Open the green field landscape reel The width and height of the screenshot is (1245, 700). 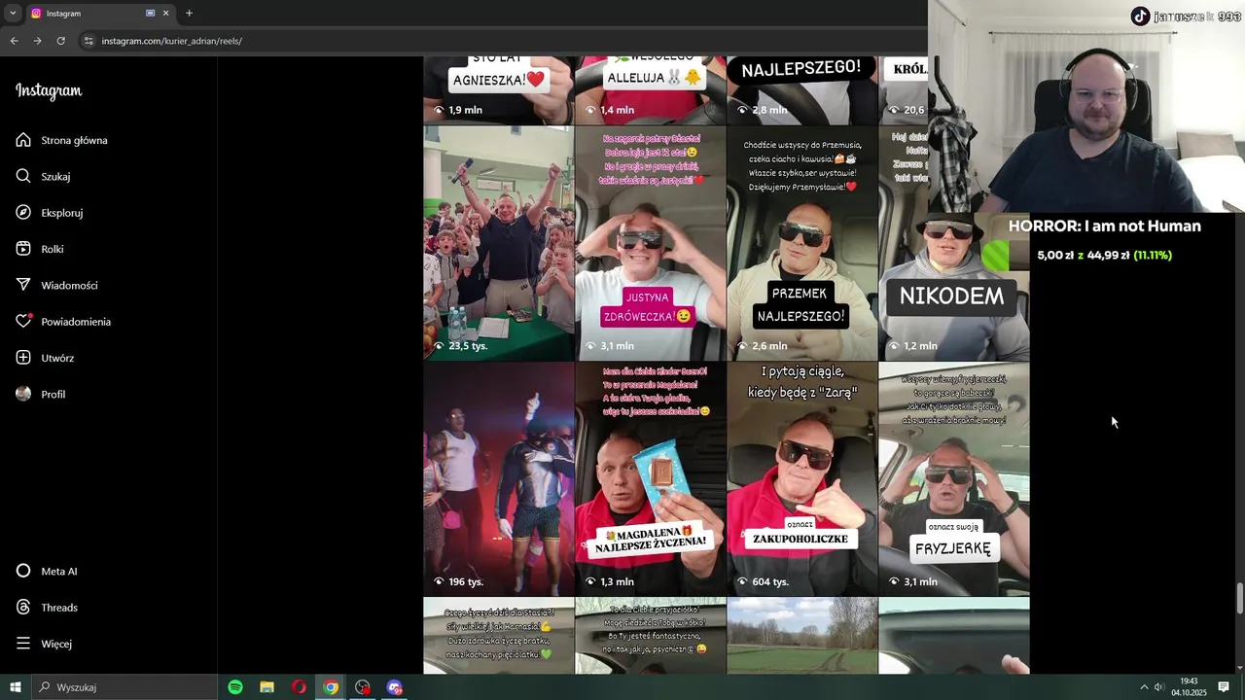click(x=801, y=636)
